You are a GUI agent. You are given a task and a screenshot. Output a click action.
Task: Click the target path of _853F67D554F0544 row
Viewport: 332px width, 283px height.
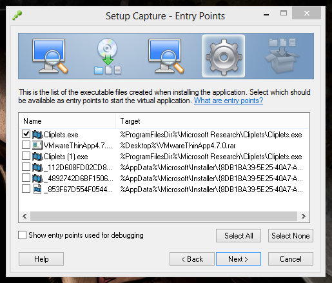tap(211, 190)
